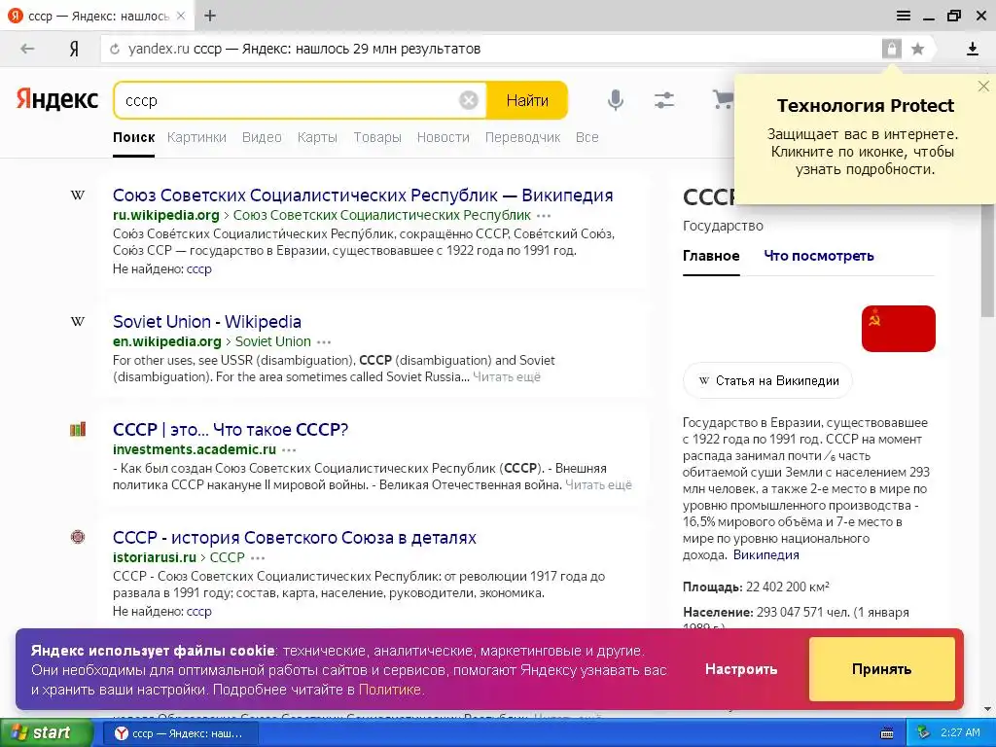Click Wikipedia favicon of Soviet Union result

tap(78, 321)
